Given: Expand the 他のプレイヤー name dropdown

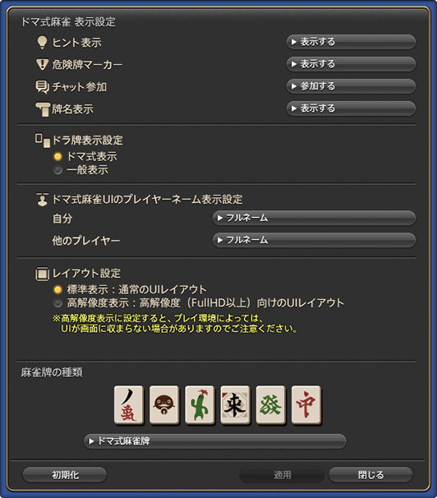Looking at the screenshot, I should point(314,240).
